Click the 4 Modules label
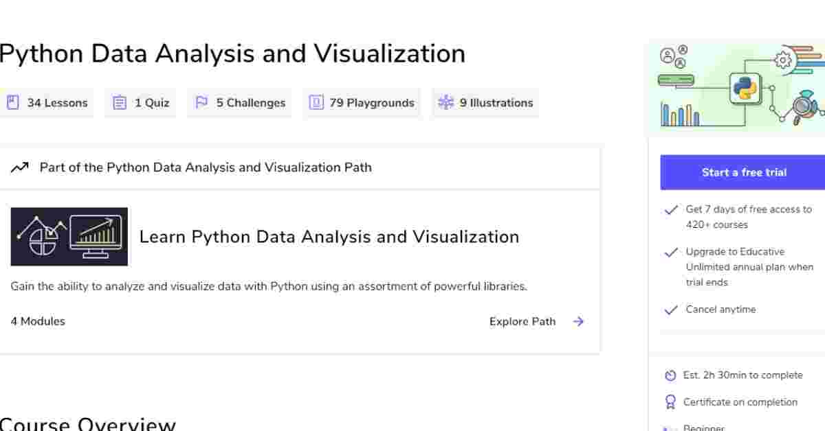The width and height of the screenshot is (825, 431). pos(38,321)
